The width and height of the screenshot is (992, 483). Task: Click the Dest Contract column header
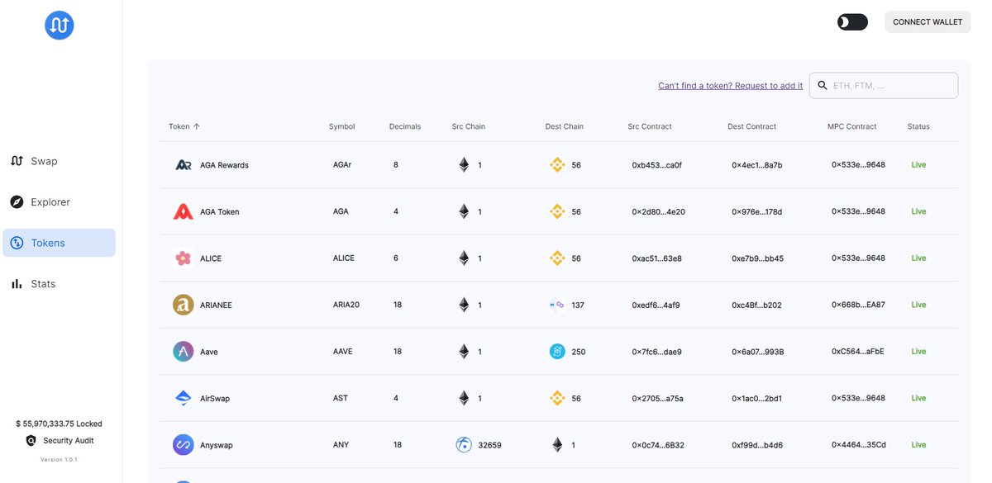coord(752,126)
